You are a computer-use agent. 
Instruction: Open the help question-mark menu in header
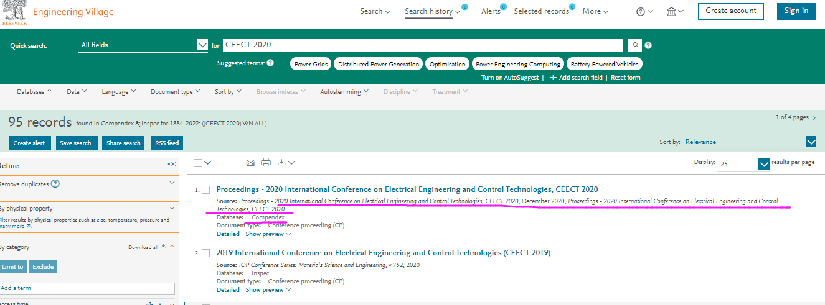click(644, 11)
